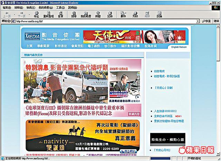This screenshot has height=161, width=221.
Task: Open the Back button dropdown arrow
Action: click(x=15, y=14)
